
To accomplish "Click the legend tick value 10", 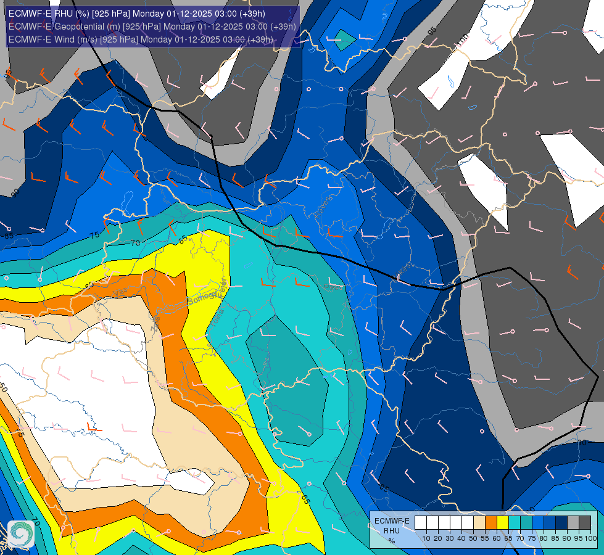I will (426, 538).
